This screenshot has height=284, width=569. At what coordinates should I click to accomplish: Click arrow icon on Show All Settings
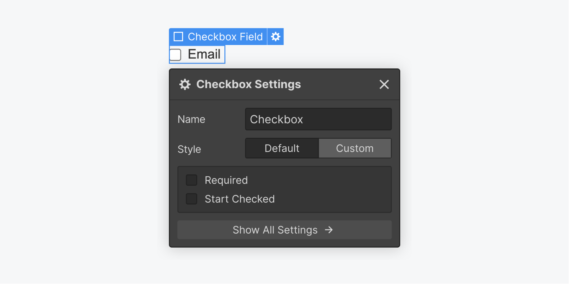tap(329, 230)
